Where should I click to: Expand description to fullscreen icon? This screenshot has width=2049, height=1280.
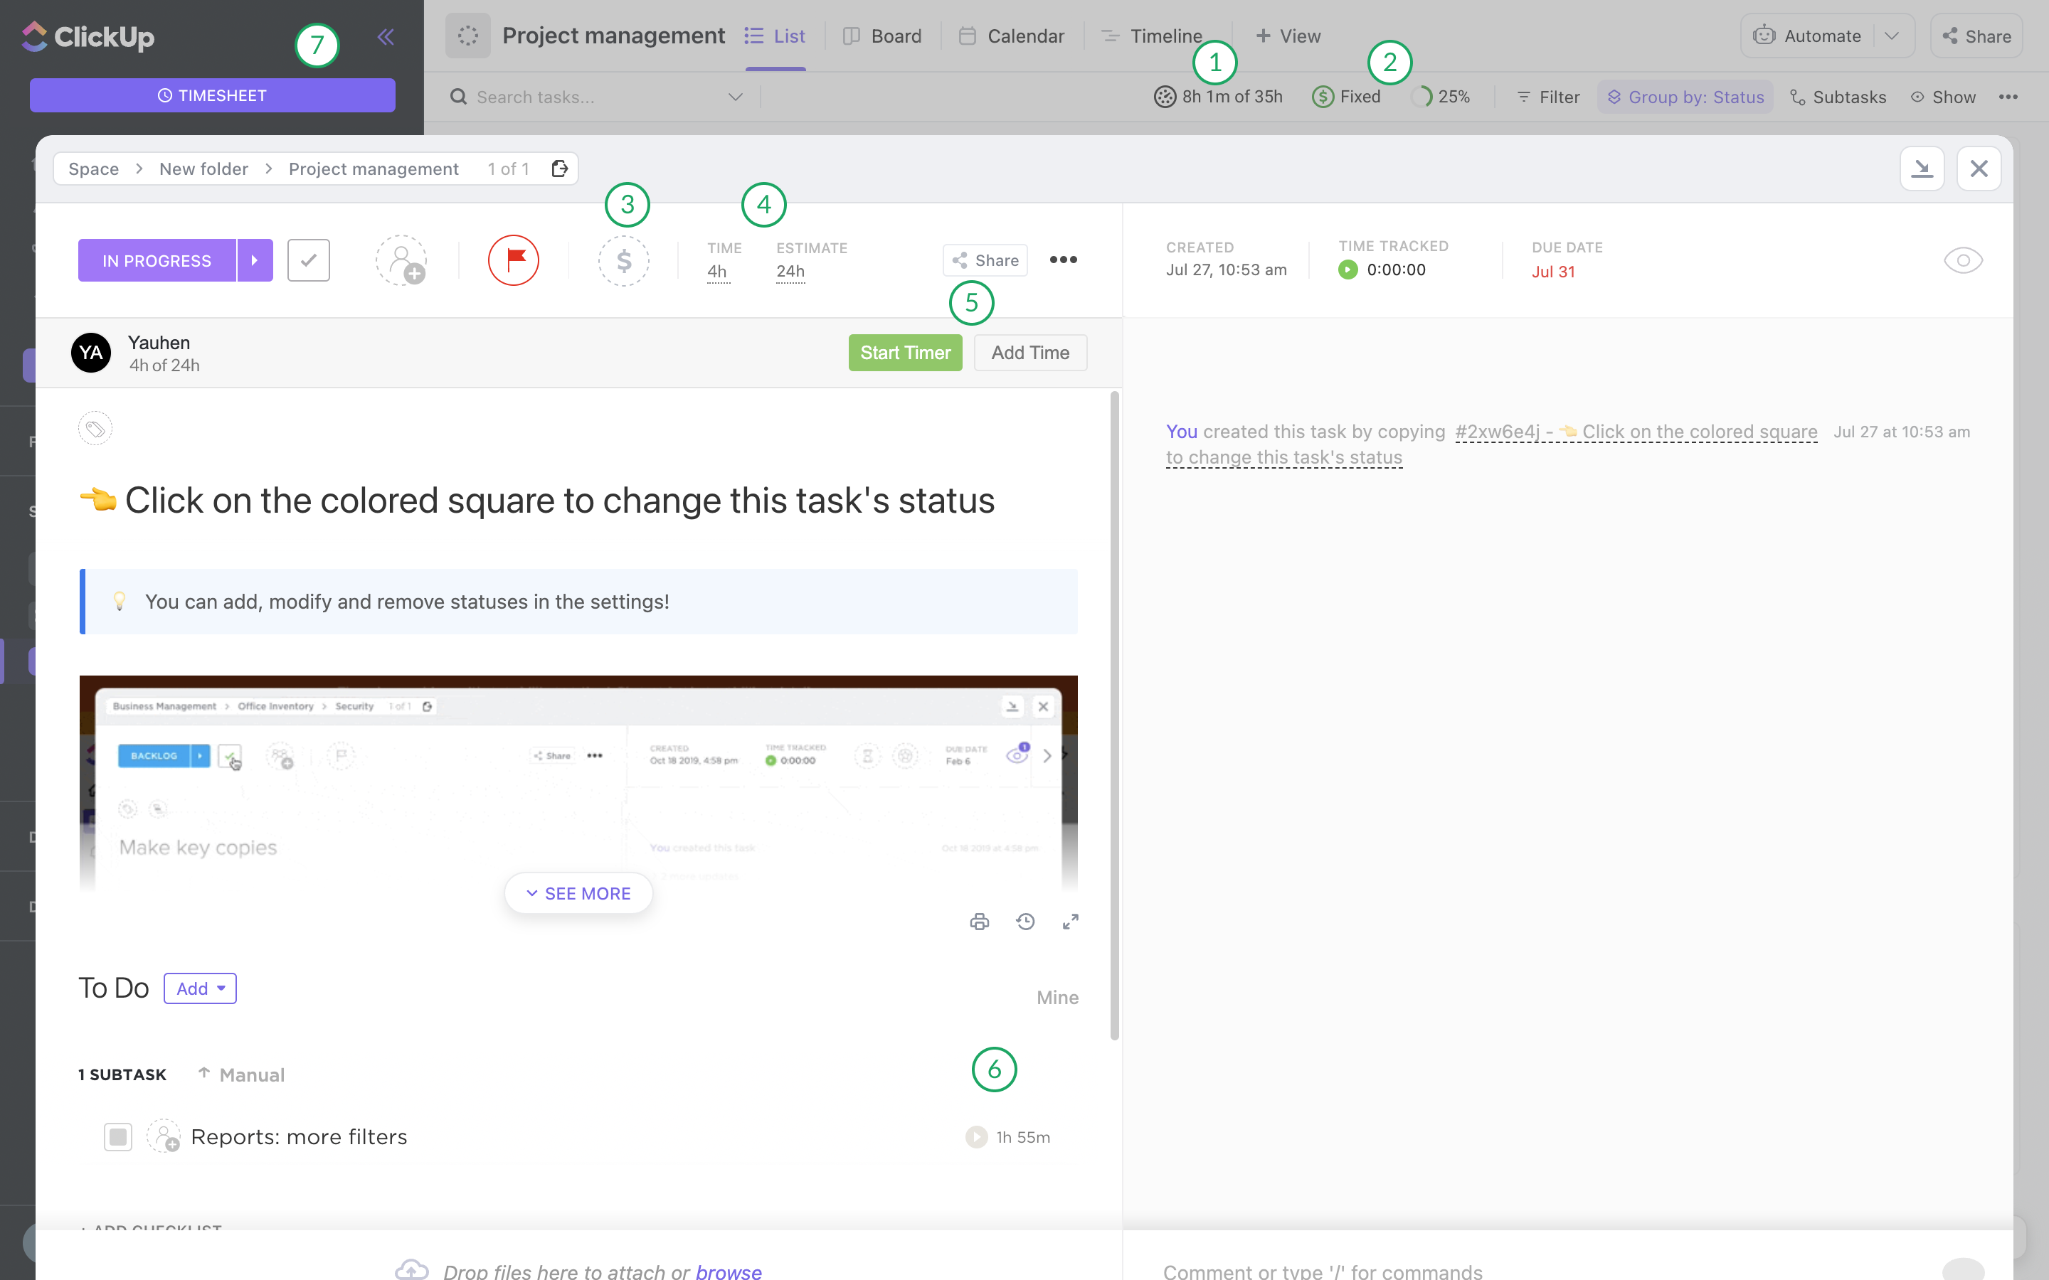(1070, 921)
